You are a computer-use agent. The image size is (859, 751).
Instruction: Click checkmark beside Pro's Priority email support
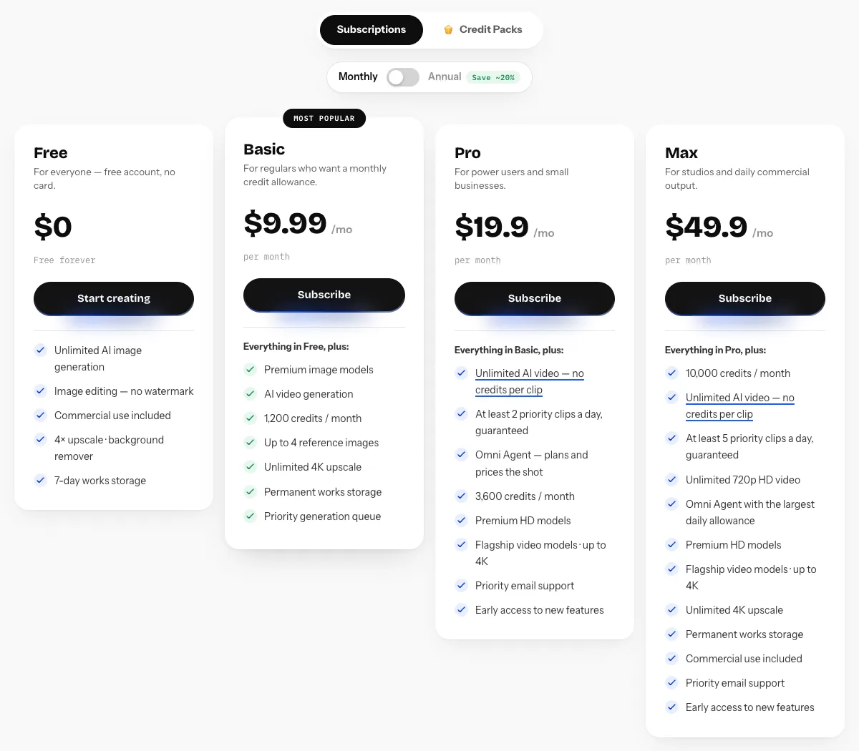(x=462, y=586)
